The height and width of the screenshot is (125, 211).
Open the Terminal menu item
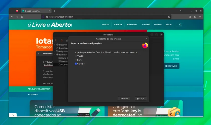point(145,24)
